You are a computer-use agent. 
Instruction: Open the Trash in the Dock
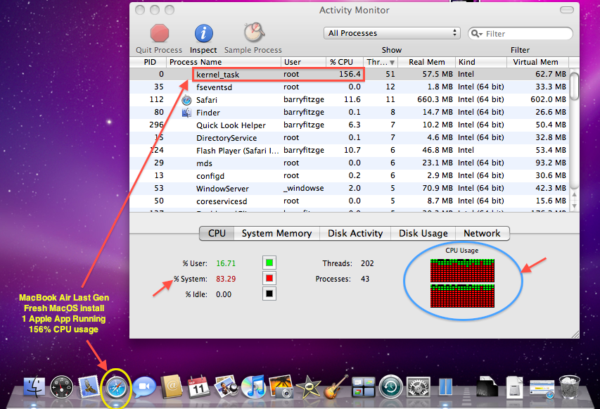point(569,386)
